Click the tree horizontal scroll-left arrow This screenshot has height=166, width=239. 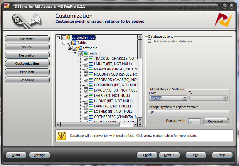tap(58, 124)
